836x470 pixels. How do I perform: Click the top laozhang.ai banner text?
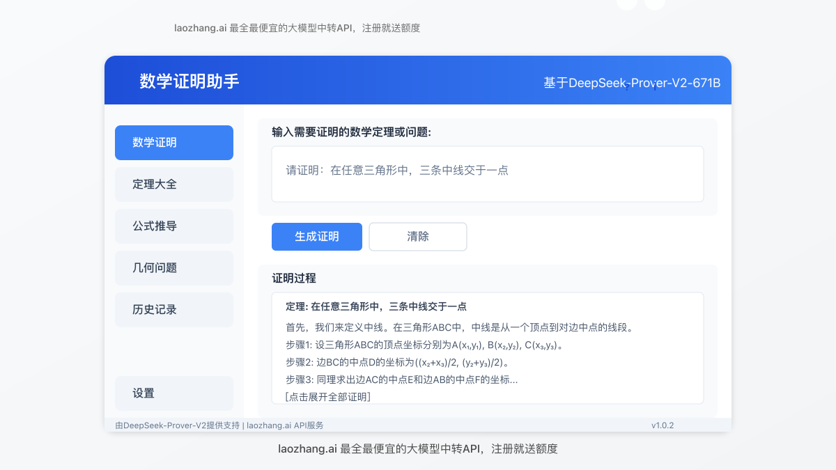click(297, 28)
